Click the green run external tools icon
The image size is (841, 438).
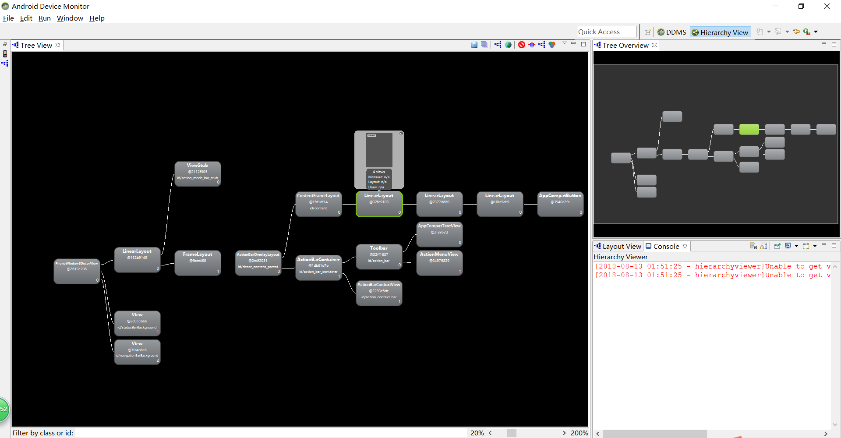807,32
